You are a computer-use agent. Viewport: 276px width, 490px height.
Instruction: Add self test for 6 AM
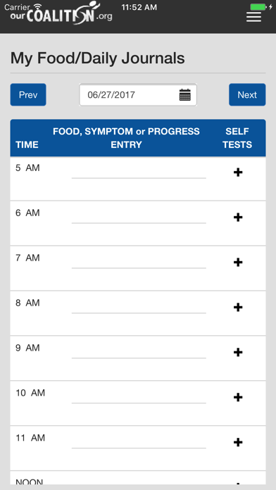(x=238, y=218)
